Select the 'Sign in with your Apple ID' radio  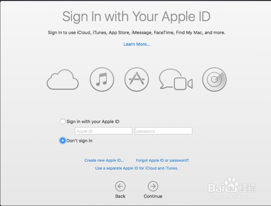click(63, 121)
